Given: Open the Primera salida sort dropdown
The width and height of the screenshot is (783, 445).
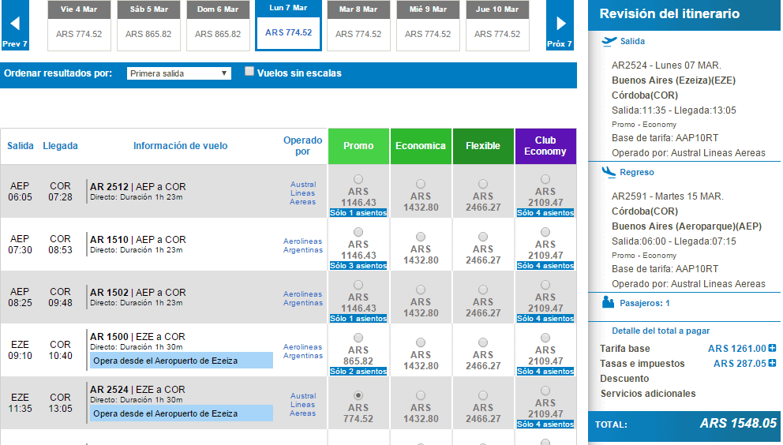Looking at the screenshot, I should coord(178,73).
